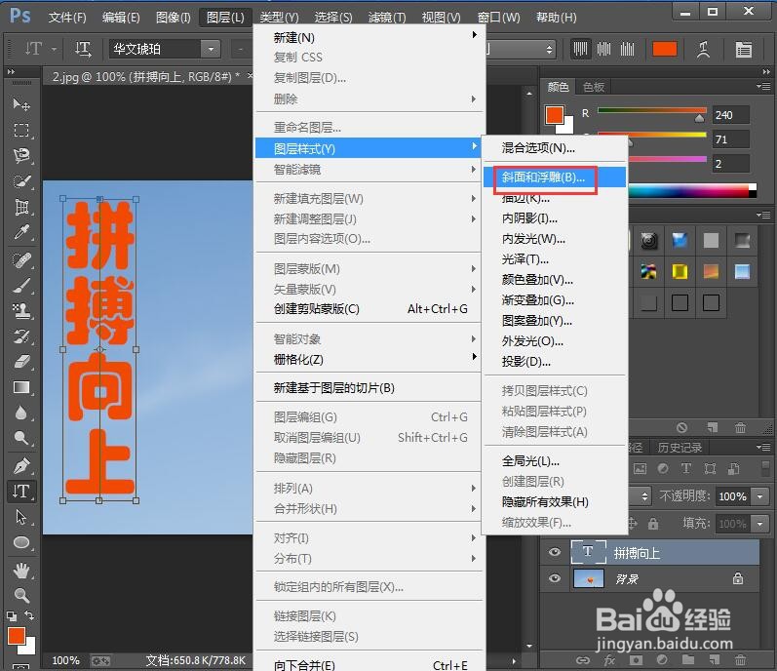The height and width of the screenshot is (671, 777).
Task: Select the Eyedropper tool
Action: click(20, 232)
